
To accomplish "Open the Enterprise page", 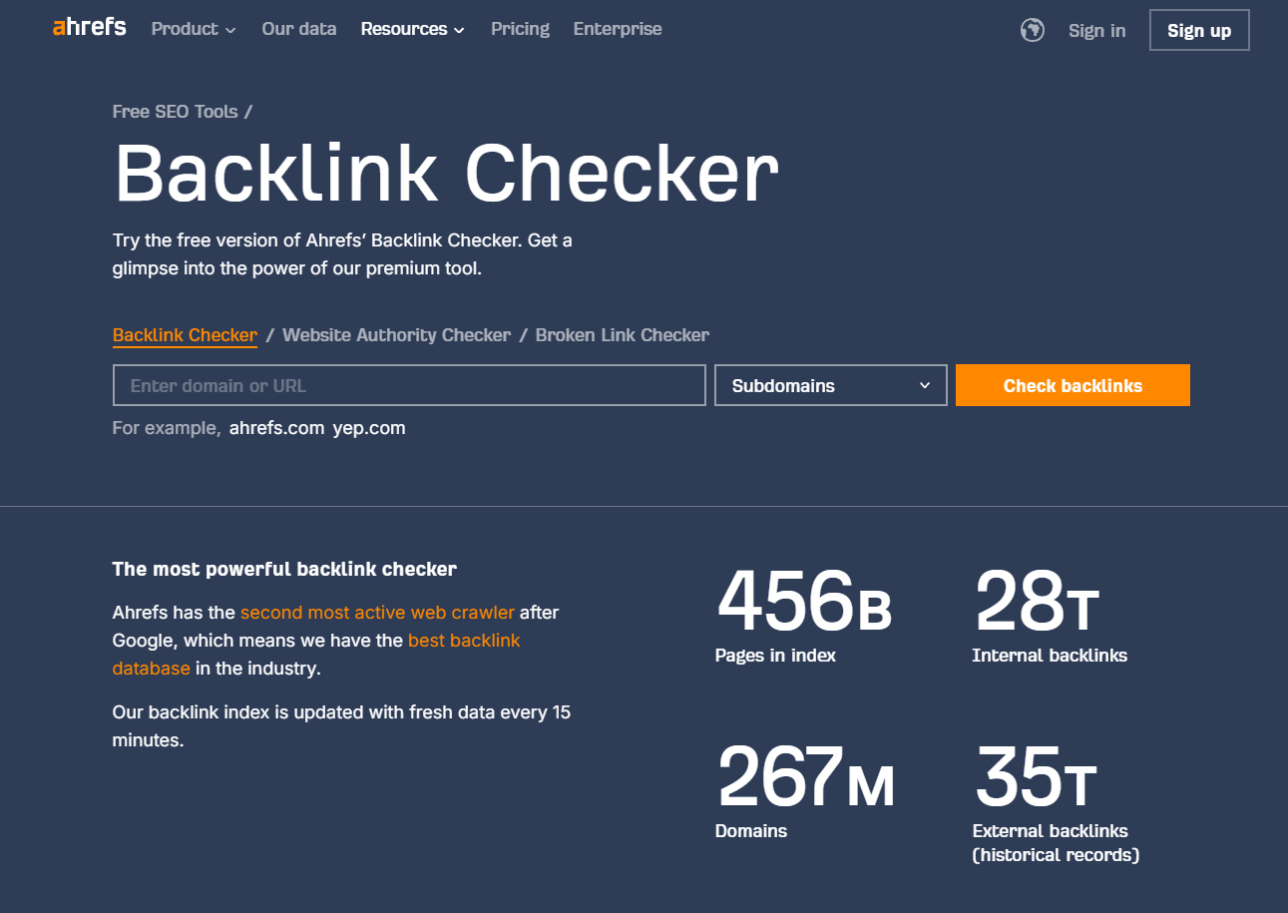I will pos(618,29).
